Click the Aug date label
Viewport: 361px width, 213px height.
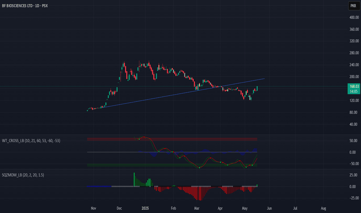point(323,208)
